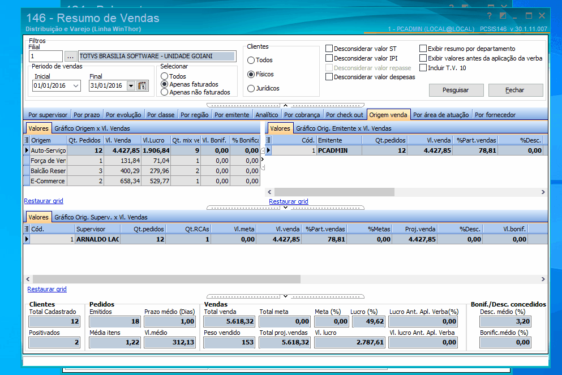The height and width of the screenshot is (375, 562).
Task: Click right arrow of Emitente grid scrollbar
Action: pyautogui.click(x=543, y=192)
